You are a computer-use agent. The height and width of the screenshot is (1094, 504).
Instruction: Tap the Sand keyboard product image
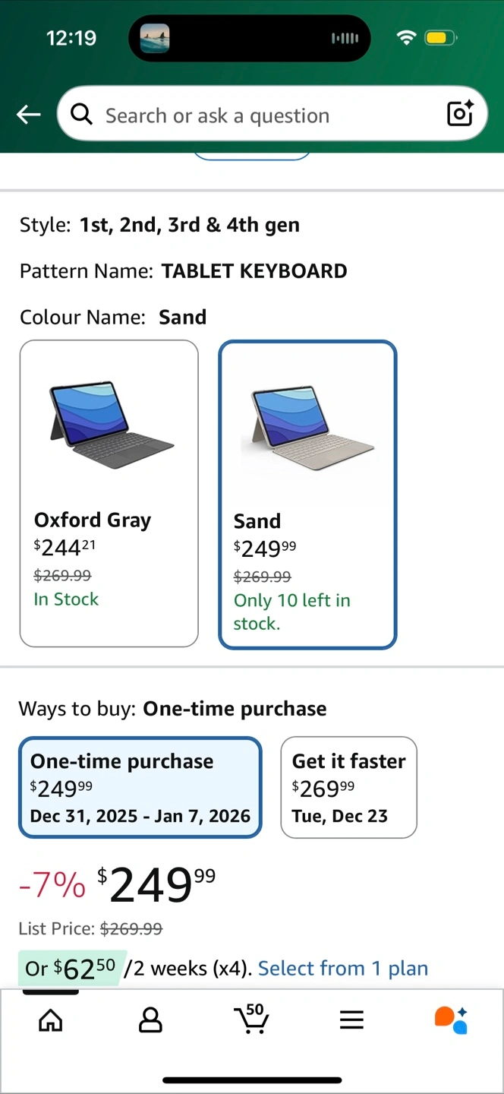click(x=307, y=425)
